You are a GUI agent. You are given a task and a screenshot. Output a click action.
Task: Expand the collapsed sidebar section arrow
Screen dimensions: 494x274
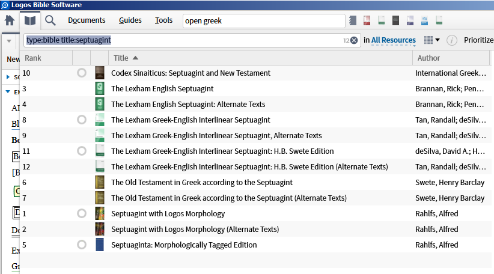point(8,77)
